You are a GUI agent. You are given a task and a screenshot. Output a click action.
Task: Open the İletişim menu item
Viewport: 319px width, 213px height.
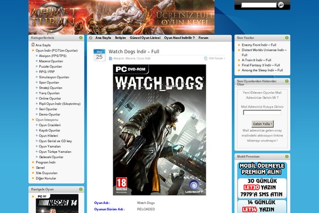[121, 38]
